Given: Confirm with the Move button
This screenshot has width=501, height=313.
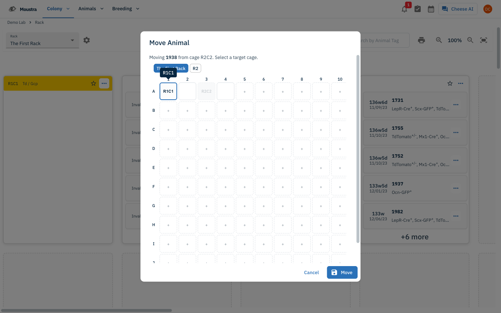Looking at the screenshot, I should [342, 272].
